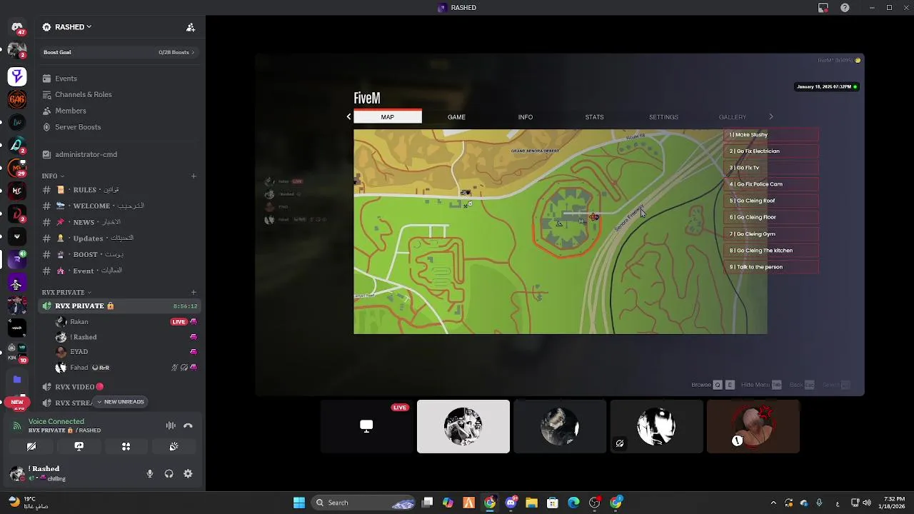Collapse the INFO category
Screen dimensions: 914x514
(x=53, y=176)
